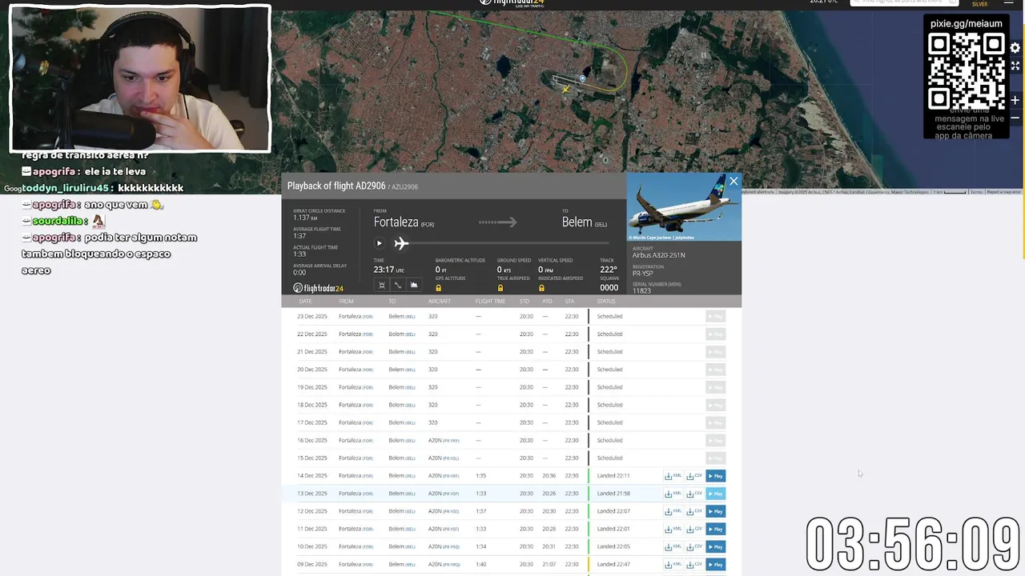Download the KML for the 11 Dec flight
This screenshot has height=576, width=1025.
673,529
